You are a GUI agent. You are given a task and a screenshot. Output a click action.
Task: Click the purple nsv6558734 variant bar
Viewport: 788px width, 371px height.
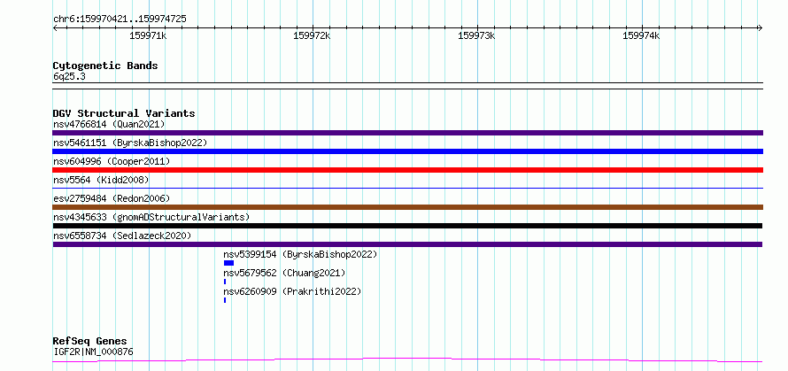(x=407, y=244)
